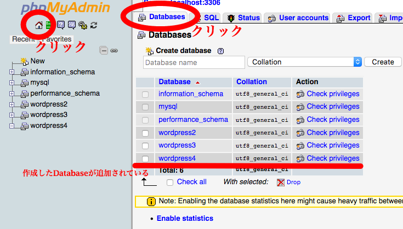Tick the wordpress2 row checkbox

point(145,133)
